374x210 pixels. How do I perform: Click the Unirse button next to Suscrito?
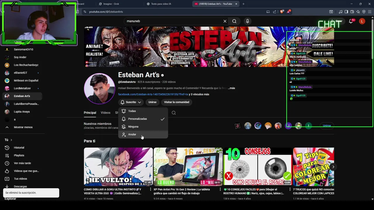pyautogui.click(x=152, y=102)
